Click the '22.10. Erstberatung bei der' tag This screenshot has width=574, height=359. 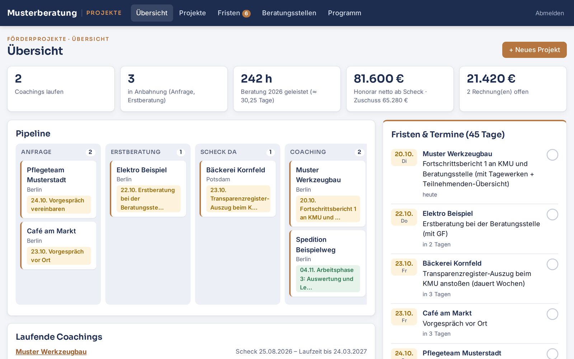pyautogui.click(x=149, y=199)
